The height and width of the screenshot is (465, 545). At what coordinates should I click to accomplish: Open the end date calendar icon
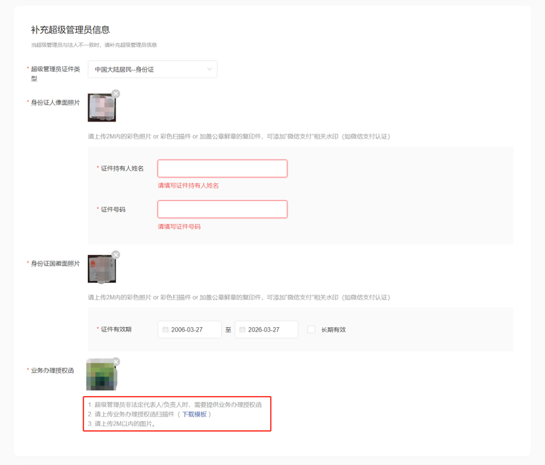coord(242,330)
